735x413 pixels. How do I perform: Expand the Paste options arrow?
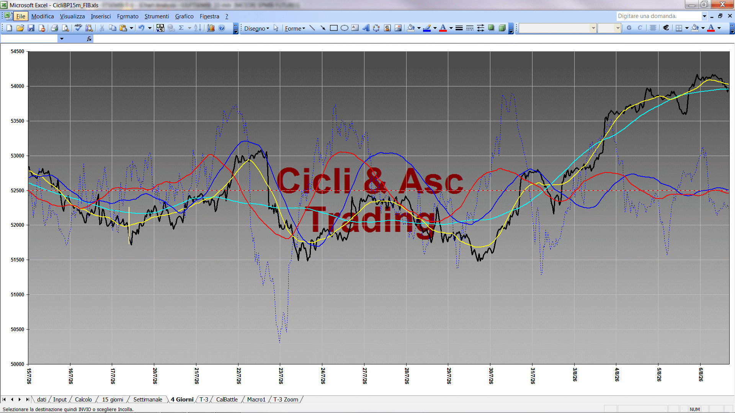point(131,28)
